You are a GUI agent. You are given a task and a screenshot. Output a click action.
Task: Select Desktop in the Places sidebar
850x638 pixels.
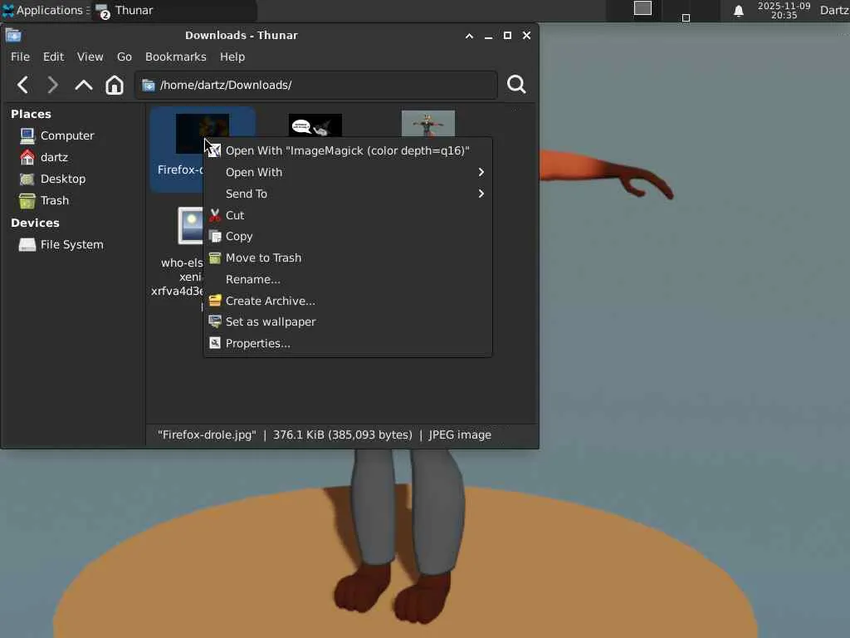[x=62, y=179]
